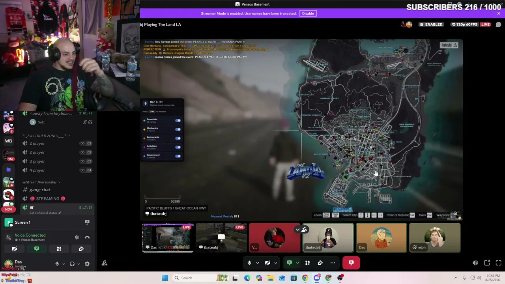Disconnect from voice in sidebar panel
505x284 pixels.
87,237
